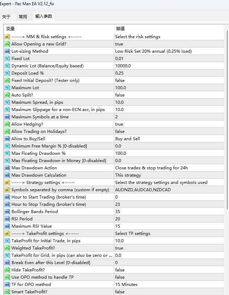
Task: Select the Maximum Symbols at a time label
Action: [40, 117]
